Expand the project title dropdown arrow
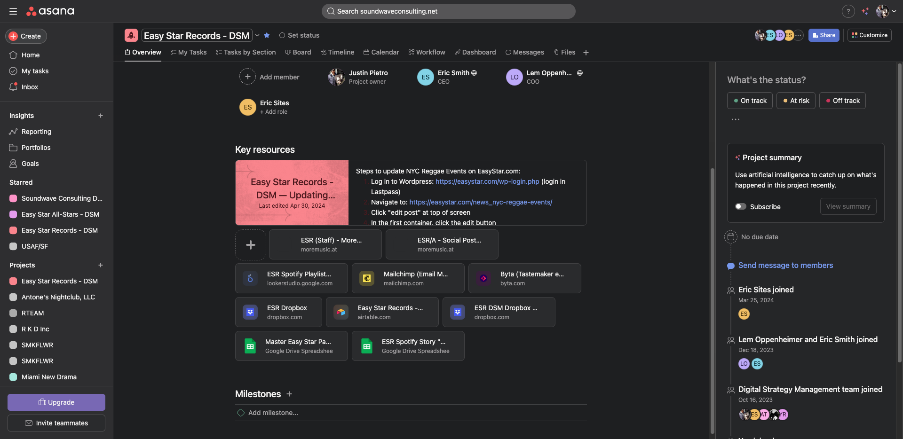Screen dimensions: 903x439 point(257,35)
